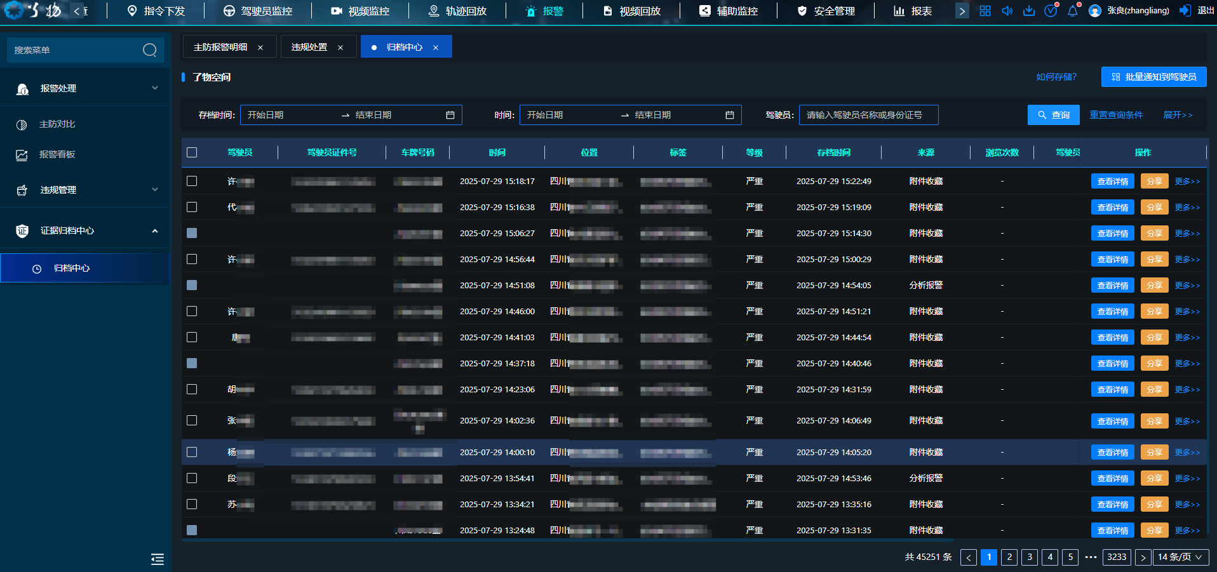Click the 如何存储? help link
The height and width of the screenshot is (572, 1217).
pyautogui.click(x=1056, y=77)
